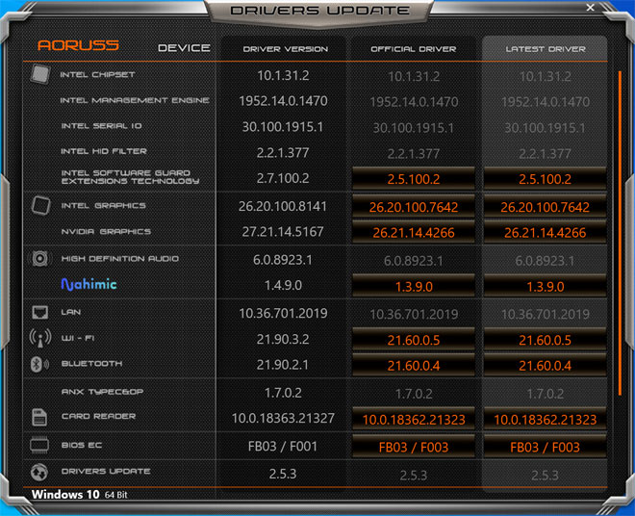Click the Card Reader label
This screenshot has width=635, height=516.
coord(98,416)
